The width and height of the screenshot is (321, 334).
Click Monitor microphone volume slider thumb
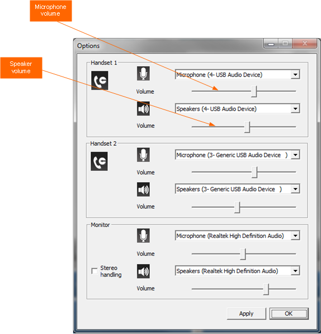tap(243, 254)
